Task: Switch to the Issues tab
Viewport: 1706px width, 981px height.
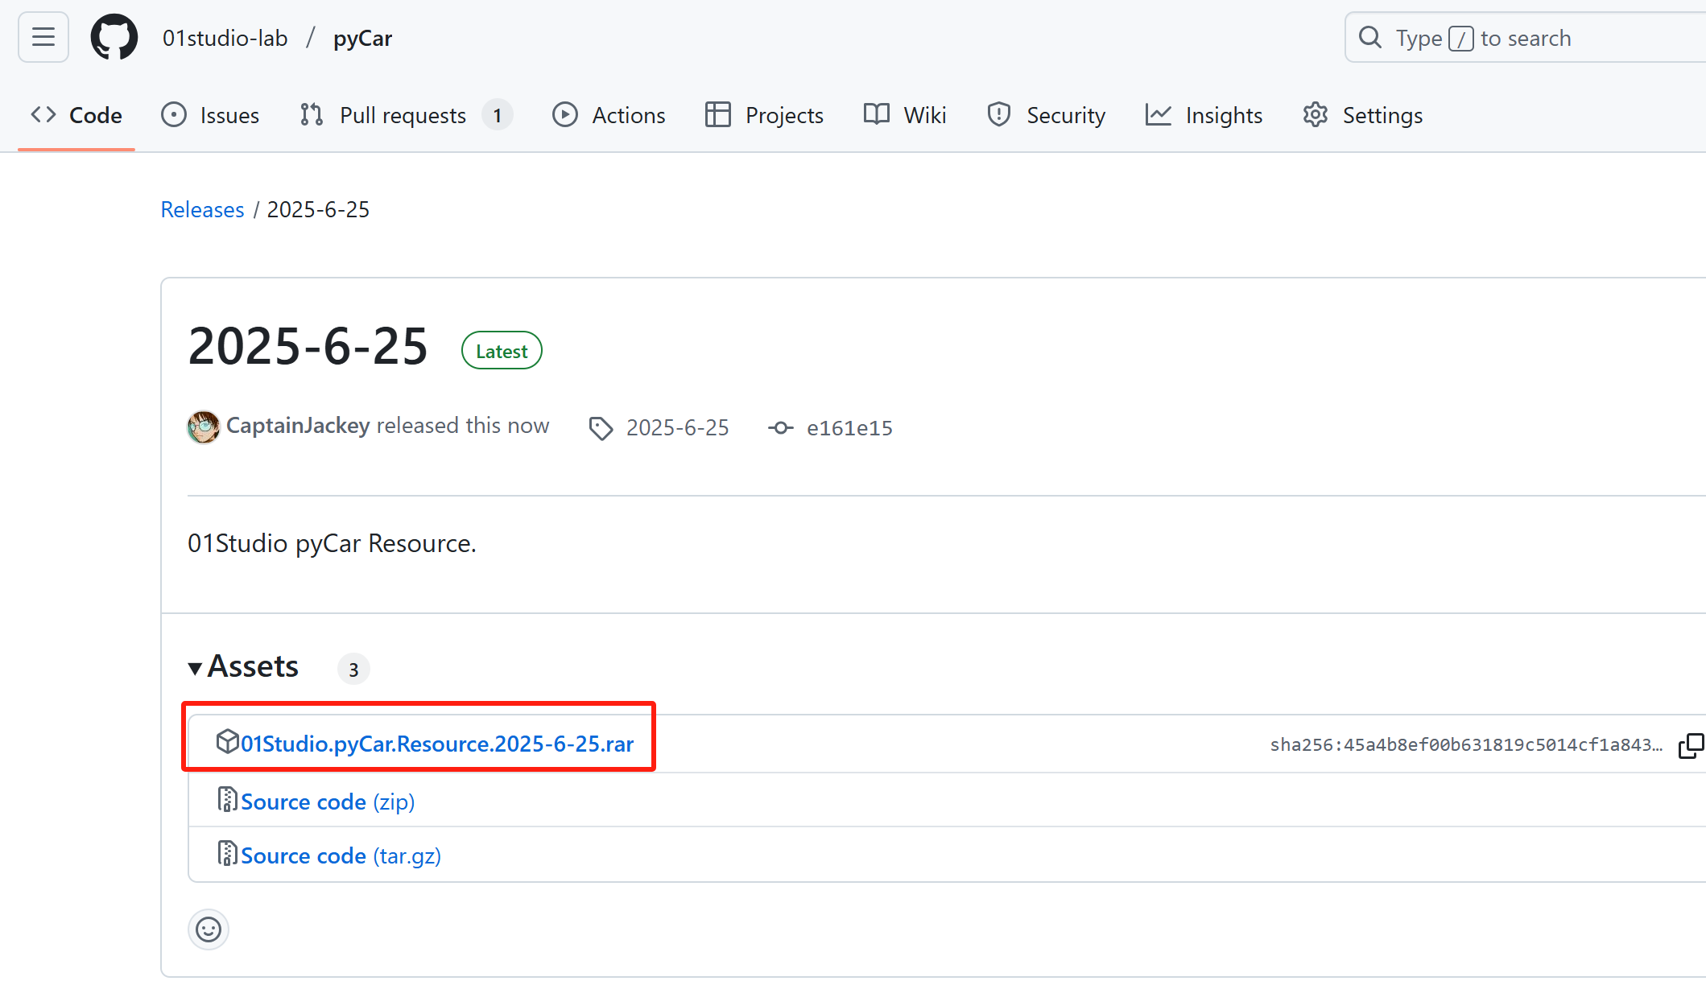Action: point(210,115)
